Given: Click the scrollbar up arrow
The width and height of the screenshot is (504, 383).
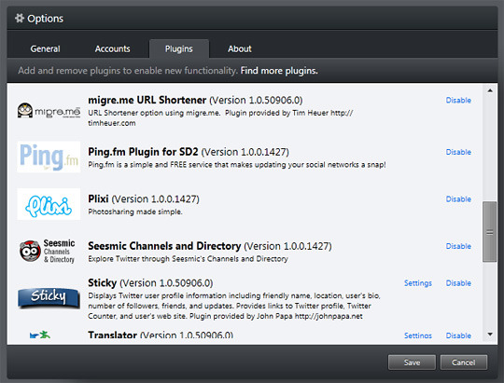Looking at the screenshot, I should coord(490,90).
